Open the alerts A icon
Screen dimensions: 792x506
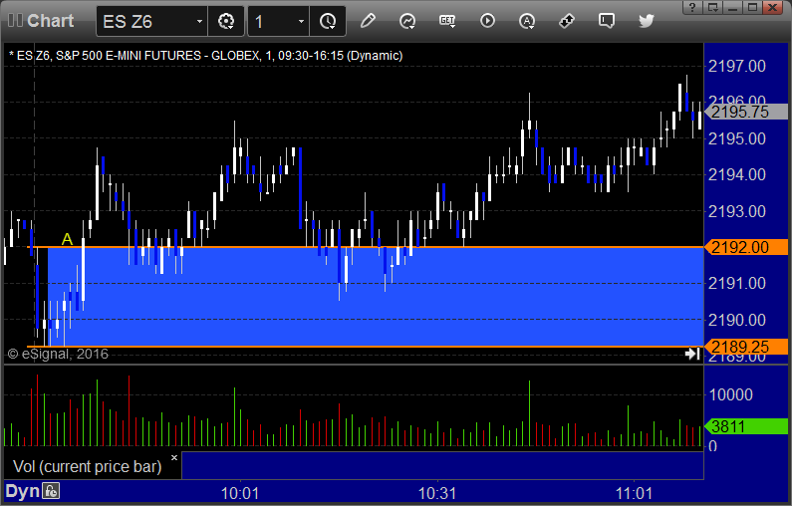[x=527, y=21]
